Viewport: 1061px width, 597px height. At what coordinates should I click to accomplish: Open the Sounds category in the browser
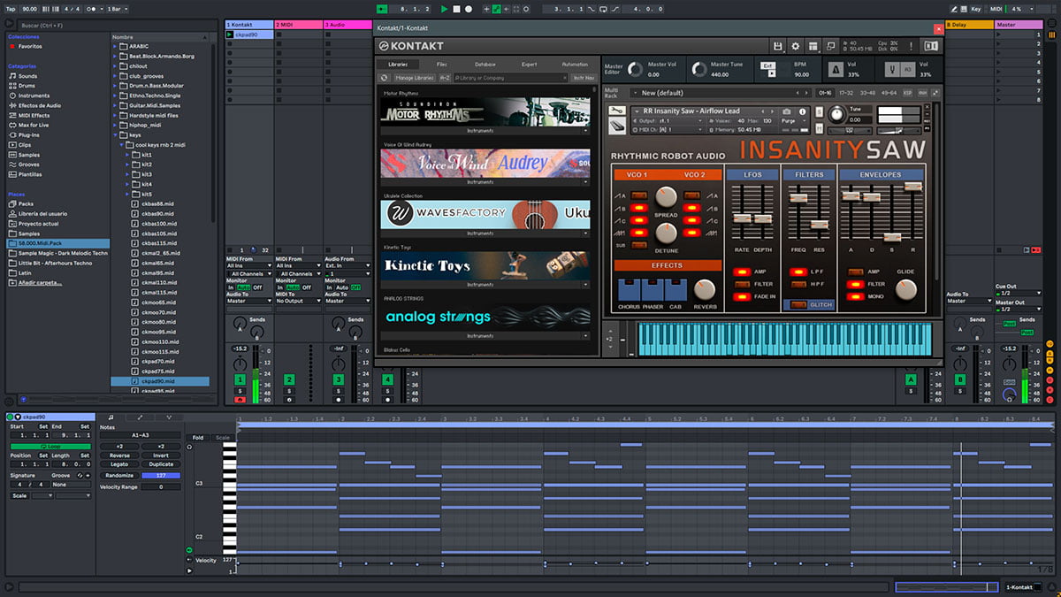point(23,76)
